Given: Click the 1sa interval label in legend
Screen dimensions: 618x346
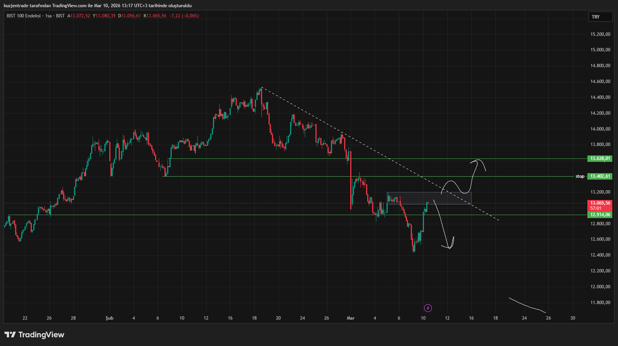Looking at the screenshot, I should tap(47, 16).
